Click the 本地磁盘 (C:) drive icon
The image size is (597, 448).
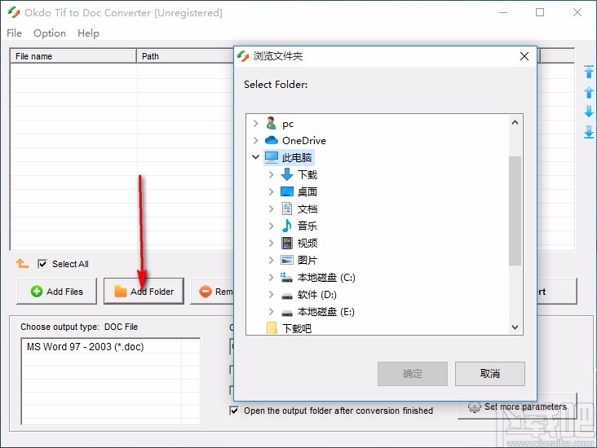pos(286,277)
